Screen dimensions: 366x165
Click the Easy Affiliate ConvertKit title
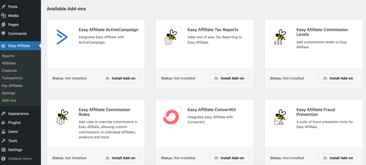pos(212,110)
